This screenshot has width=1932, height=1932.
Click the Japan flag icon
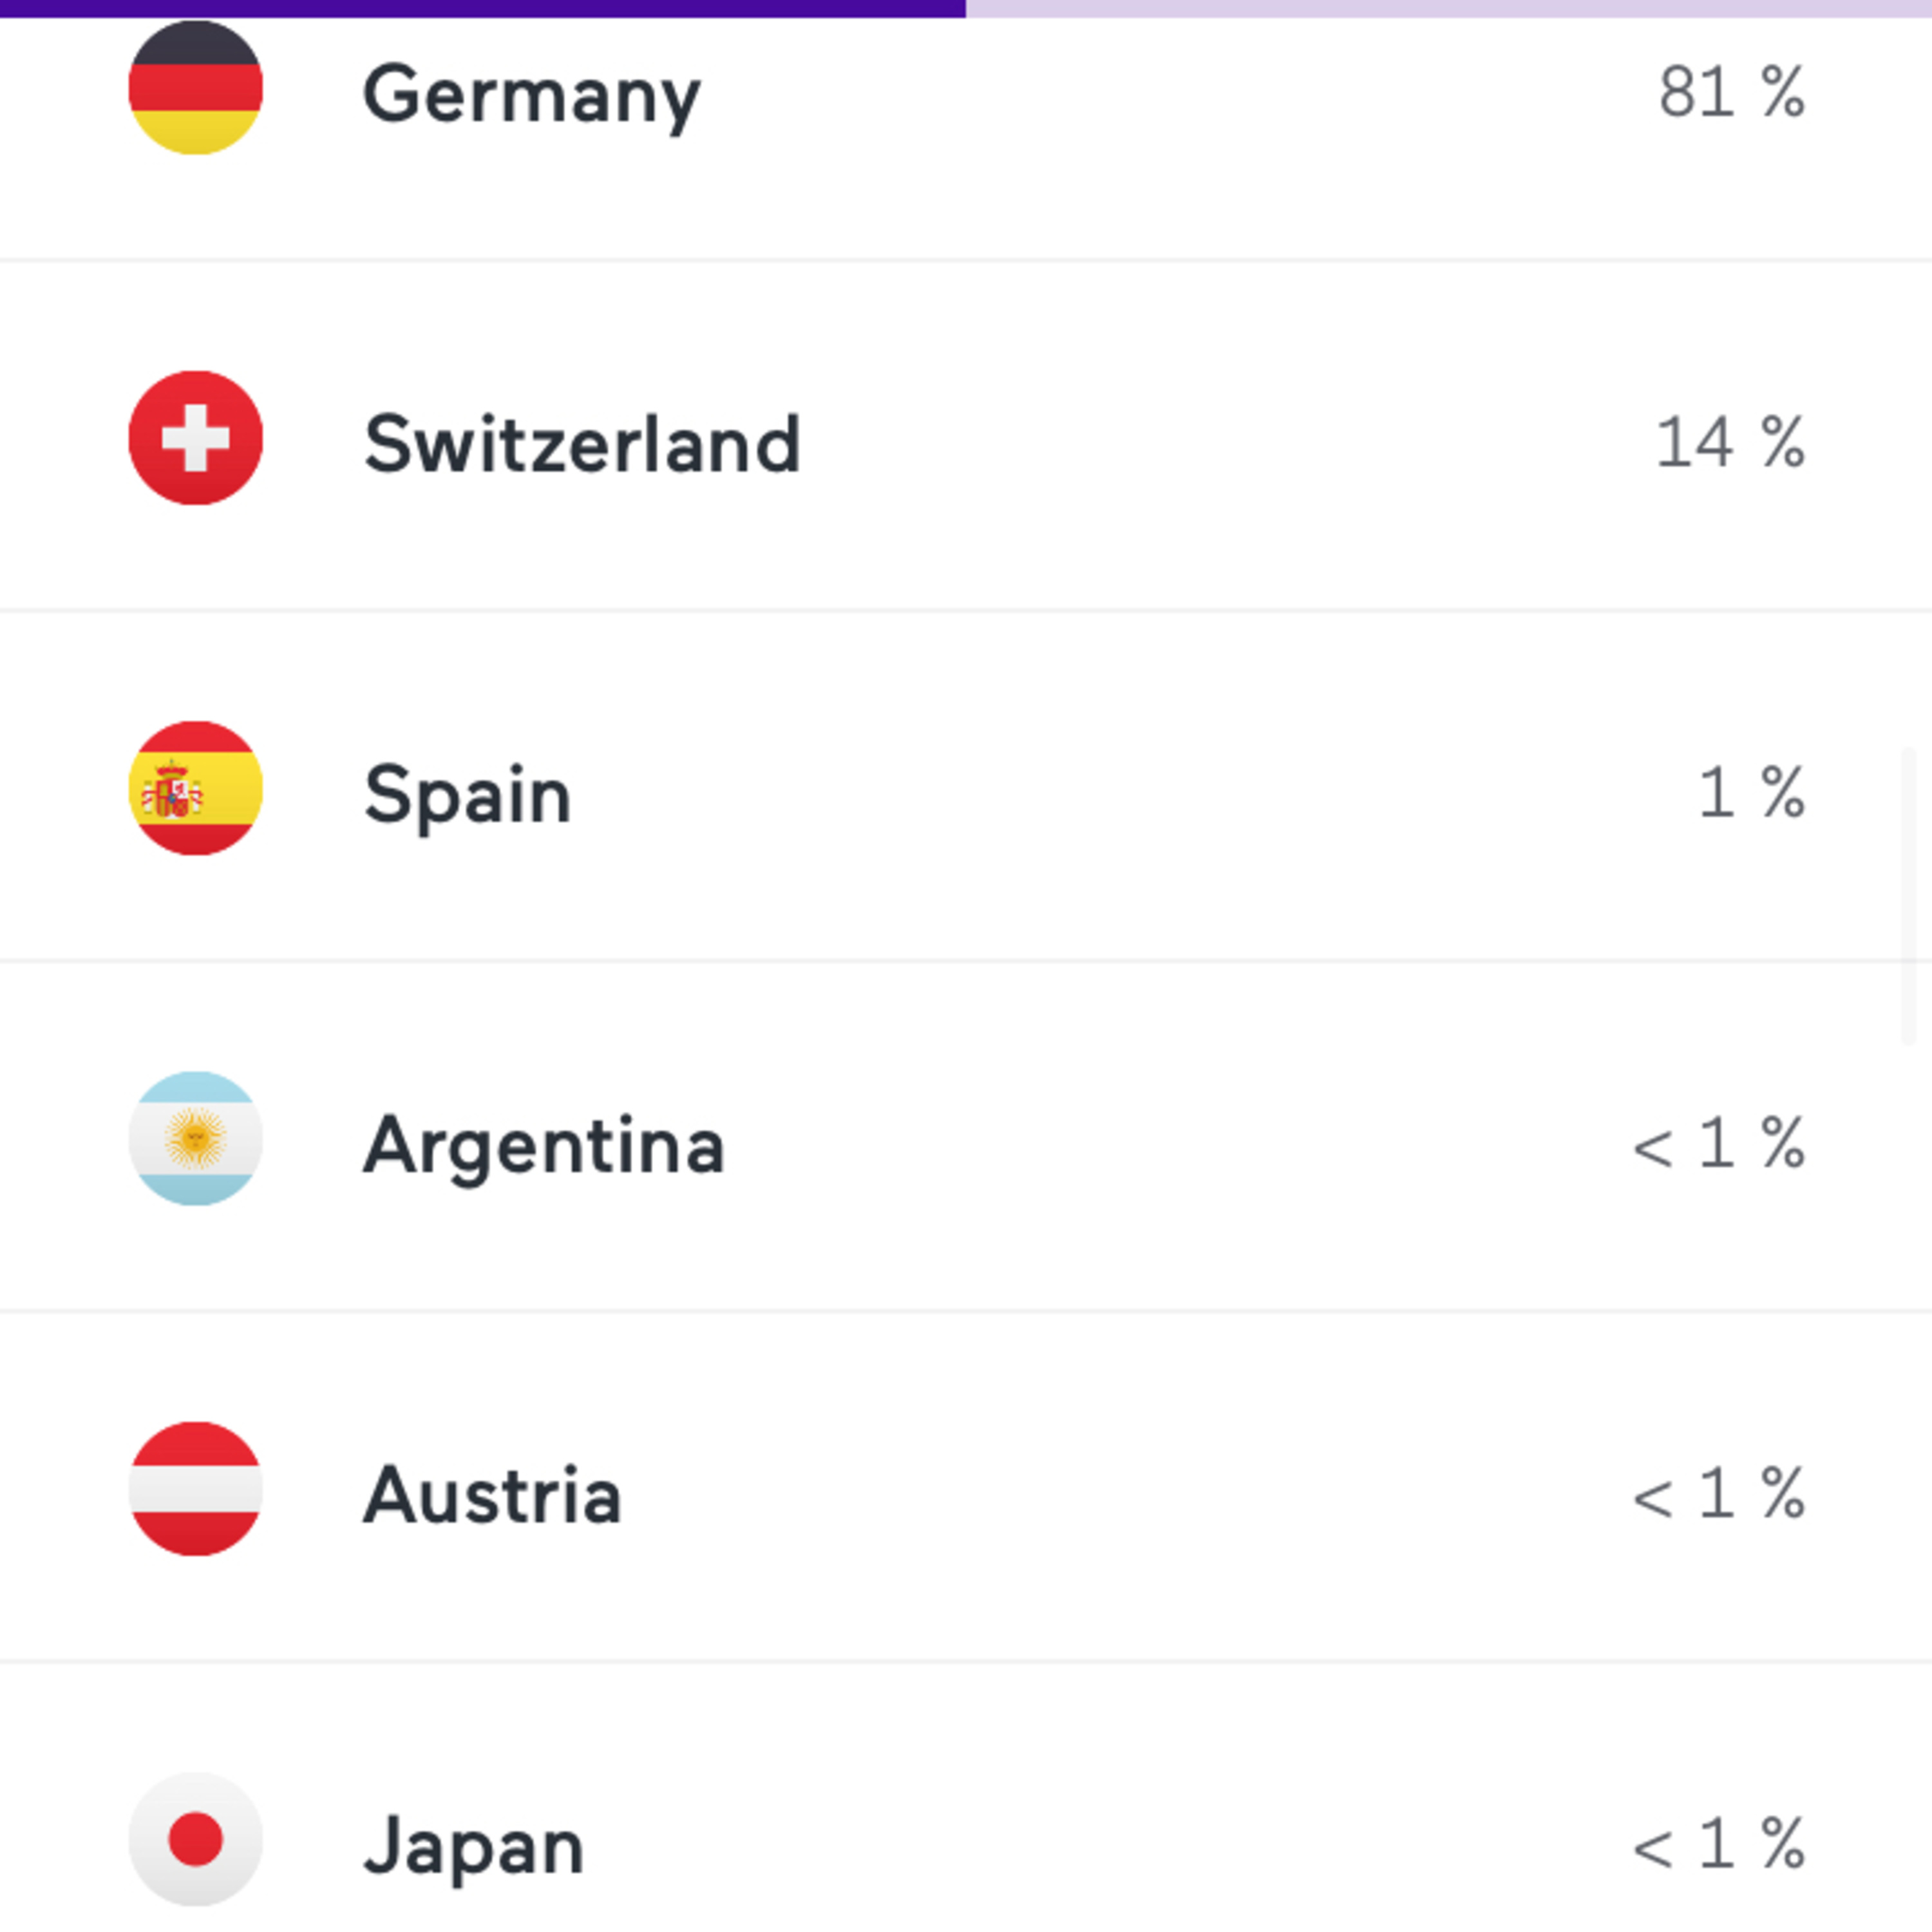[196, 1838]
